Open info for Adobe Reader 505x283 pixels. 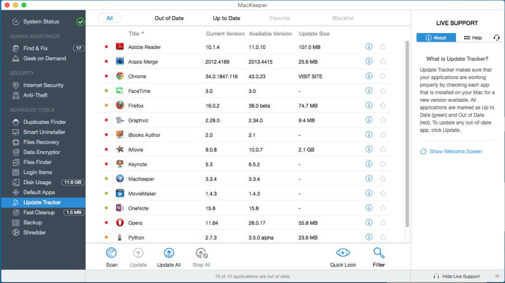369,46
